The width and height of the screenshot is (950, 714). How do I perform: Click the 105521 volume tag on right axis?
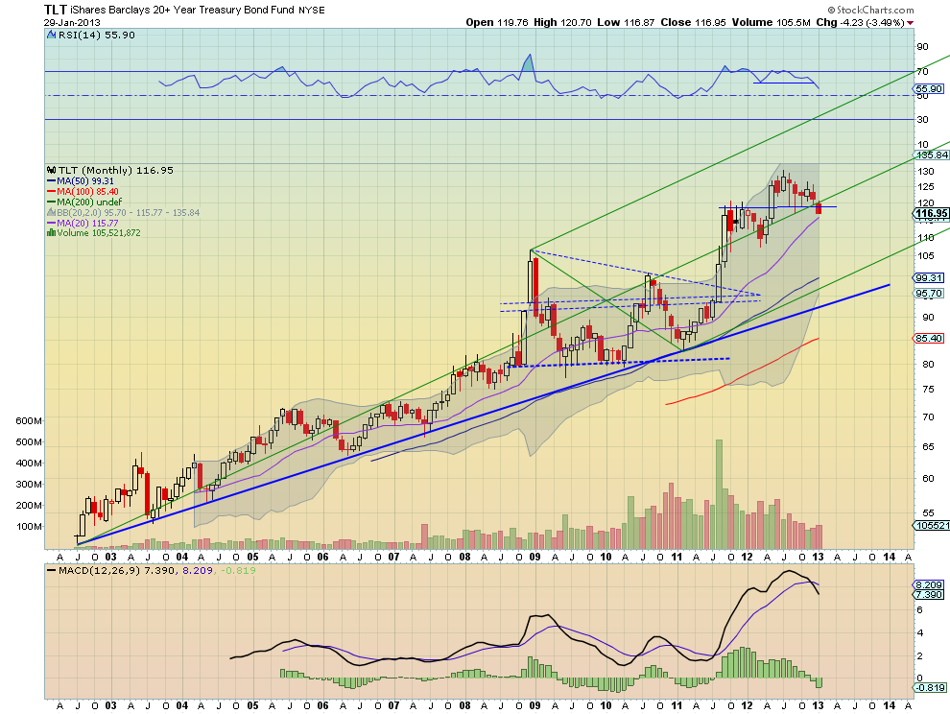(x=933, y=526)
